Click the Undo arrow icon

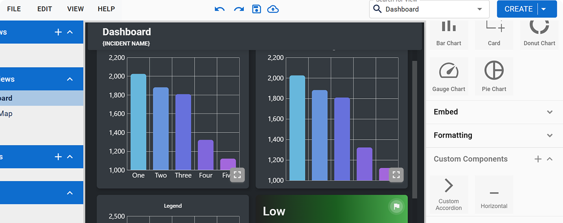click(219, 9)
